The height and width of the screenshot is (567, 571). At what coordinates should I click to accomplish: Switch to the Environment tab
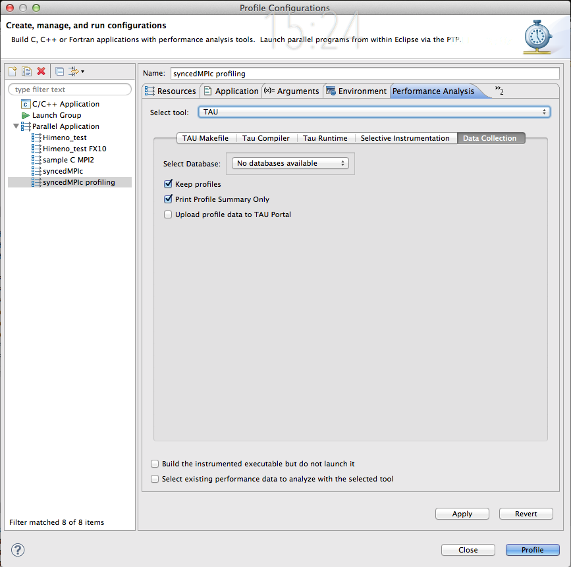pyautogui.click(x=356, y=91)
